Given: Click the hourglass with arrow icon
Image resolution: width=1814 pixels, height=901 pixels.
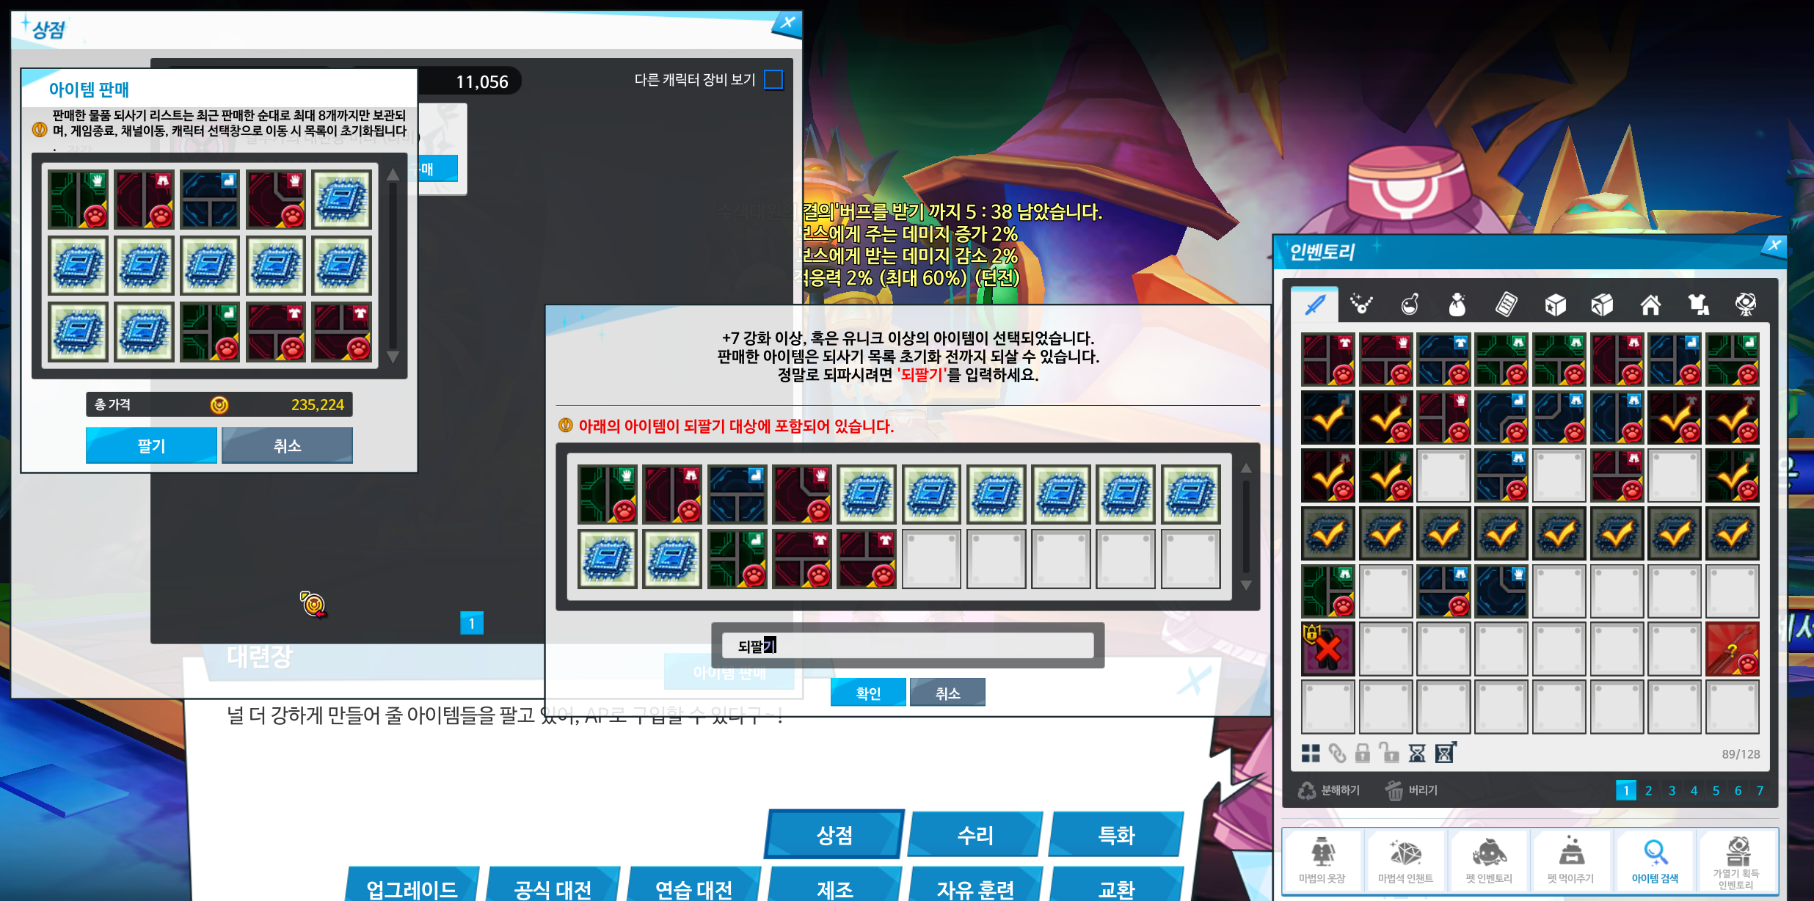Looking at the screenshot, I should click(1445, 754).
